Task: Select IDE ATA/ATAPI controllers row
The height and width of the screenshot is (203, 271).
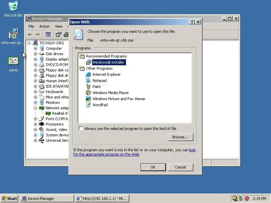Action: [57, 86]
